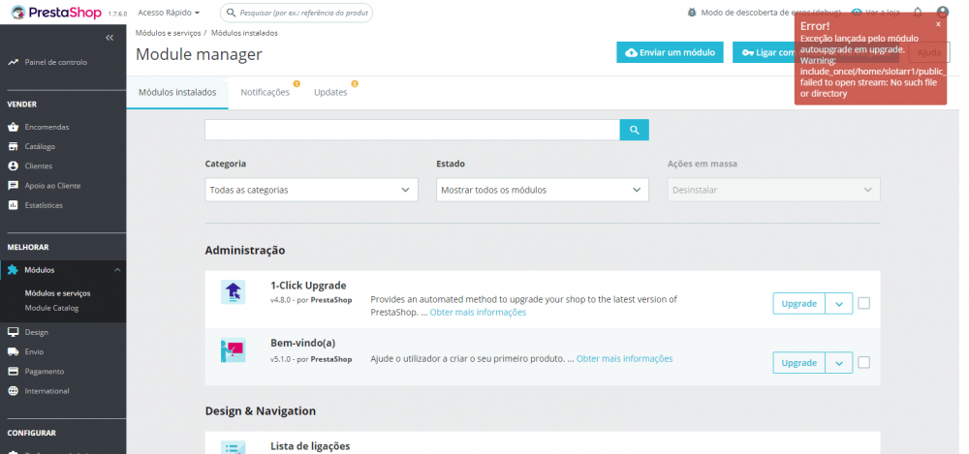Click Módulos e serviços breadcrumb
The height and width of the screenshot is (454, 969).
point(168,33)
